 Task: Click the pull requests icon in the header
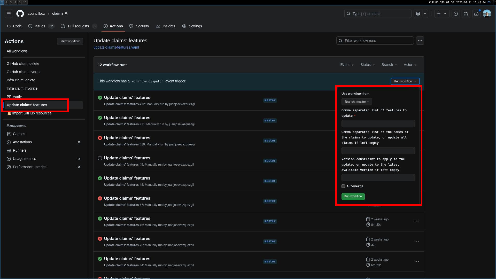tap(466, 14)
